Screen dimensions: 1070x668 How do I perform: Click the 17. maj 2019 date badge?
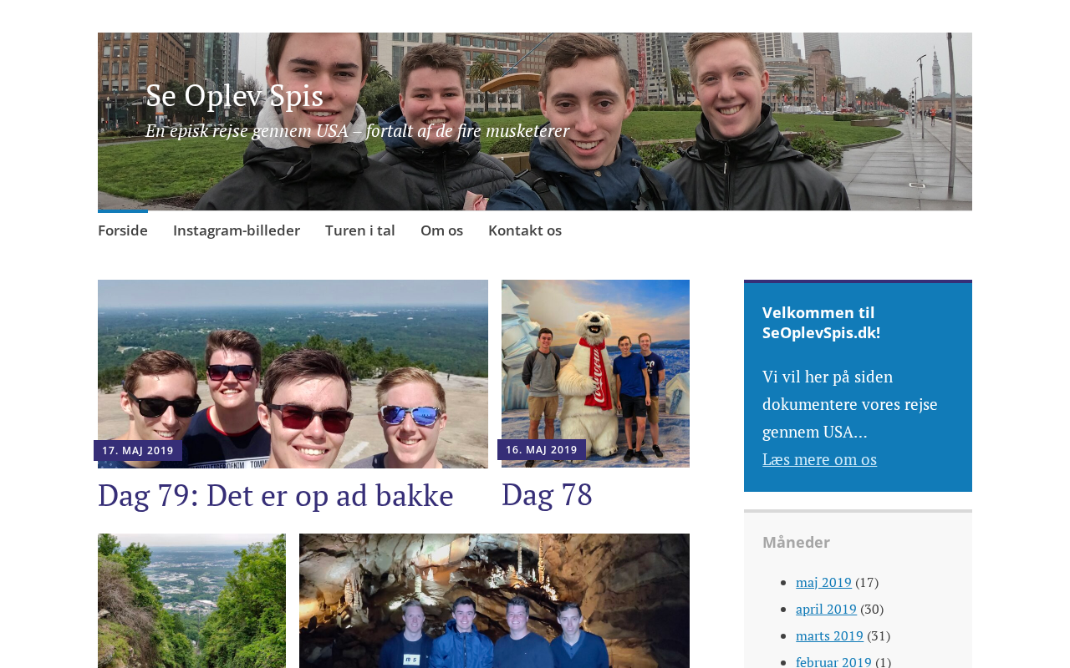click(x=138, y=451)
